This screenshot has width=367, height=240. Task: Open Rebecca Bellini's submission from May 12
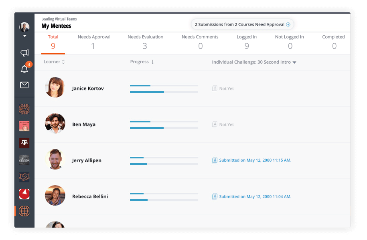point(254,196)
